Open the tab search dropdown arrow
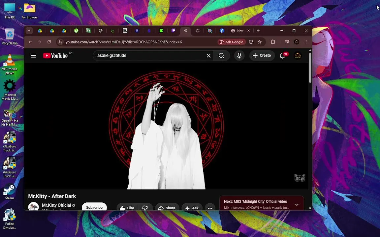 coord(29,31)
